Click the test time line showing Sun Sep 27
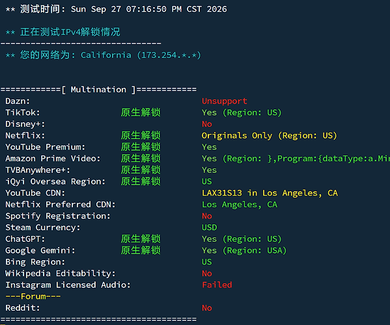Screen dimensions: 390x325 pos(116,9)
